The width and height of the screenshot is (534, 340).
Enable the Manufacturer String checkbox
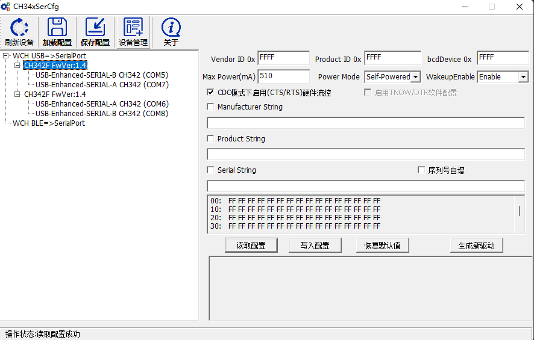pyautogui.click(x=210, y=107)
